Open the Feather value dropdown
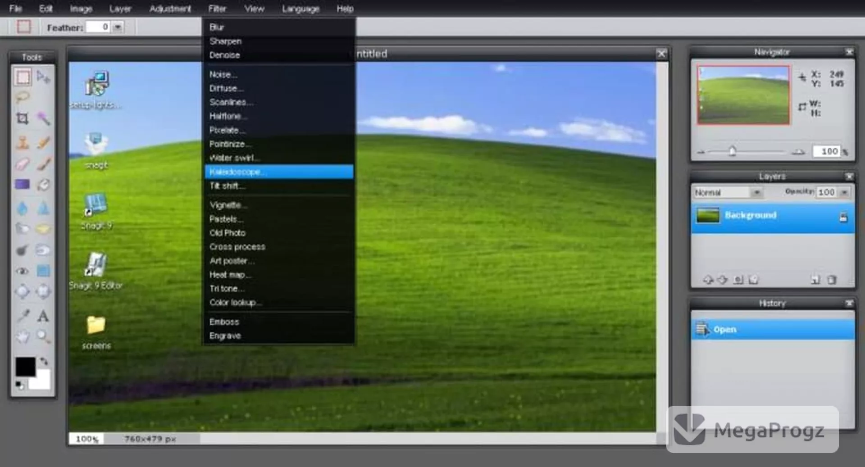The image size is (865, 467). (x=118, y=27)
